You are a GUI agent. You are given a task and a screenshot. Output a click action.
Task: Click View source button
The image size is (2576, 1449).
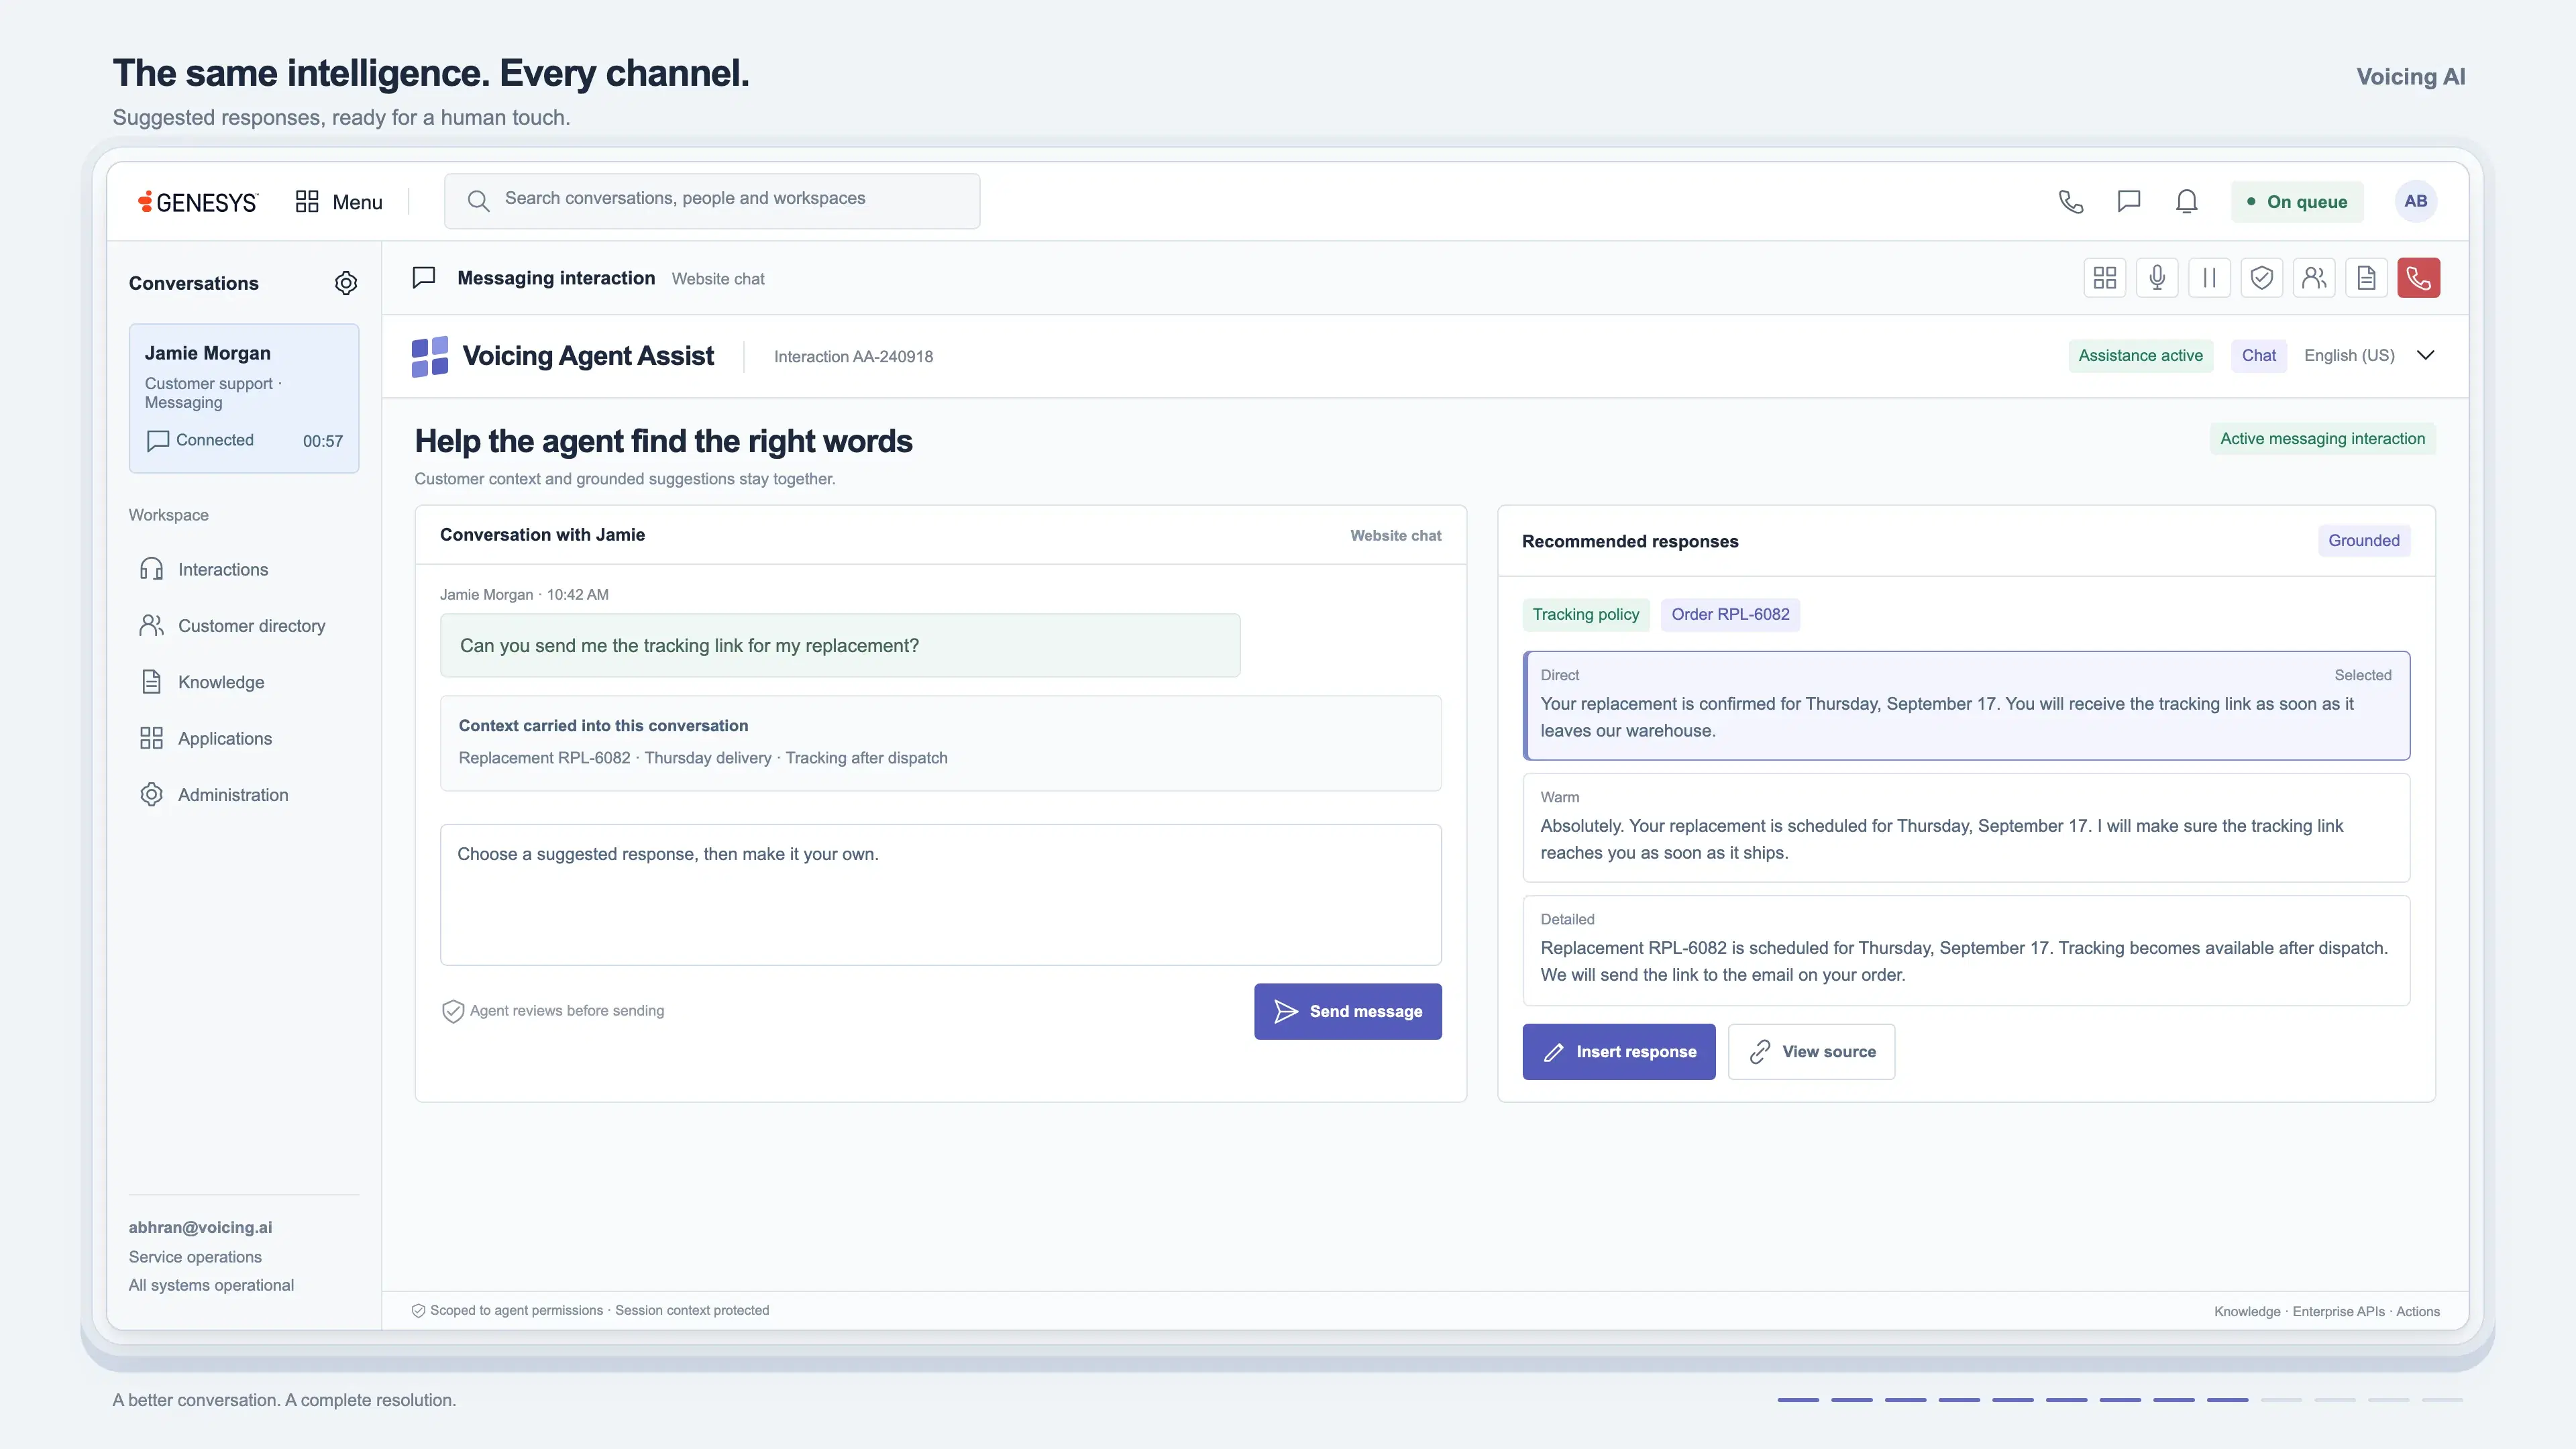[x=1811, y=1052]
